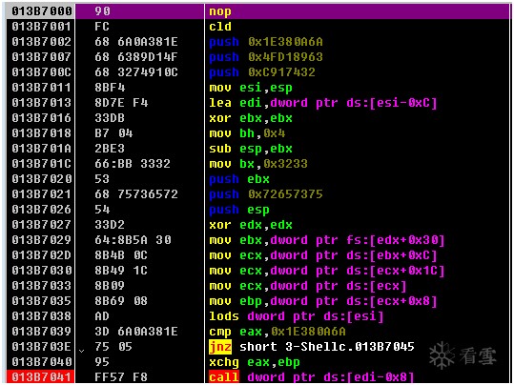This screenshot has width=514, height=385.
Task: Select hex bytes 8D7E F4
Action: (121, 103)
